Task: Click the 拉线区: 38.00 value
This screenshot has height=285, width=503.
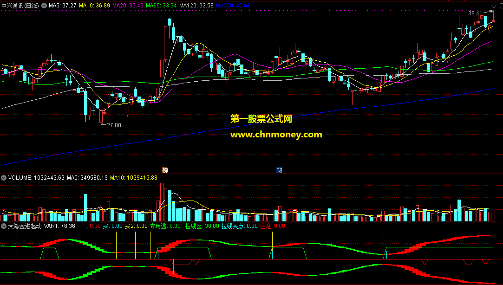Action: [202, 226]
